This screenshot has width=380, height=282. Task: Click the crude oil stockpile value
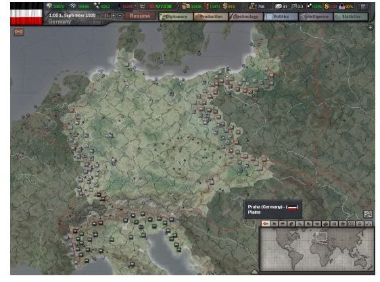128,7
